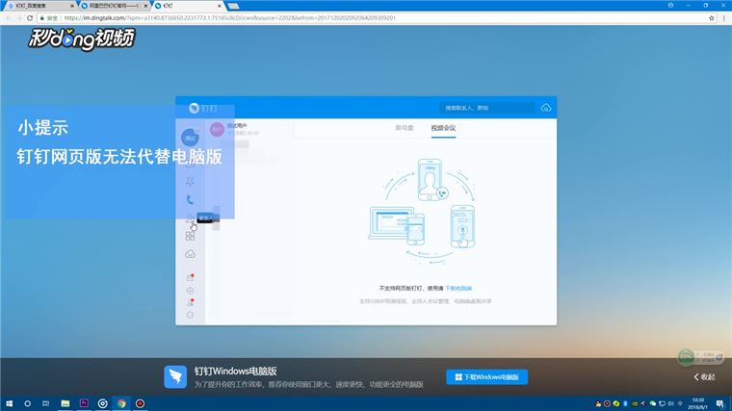Click the cloud download icon in DingTalk header
Screen dimensions: 732x411
click(x=546, y=108)
